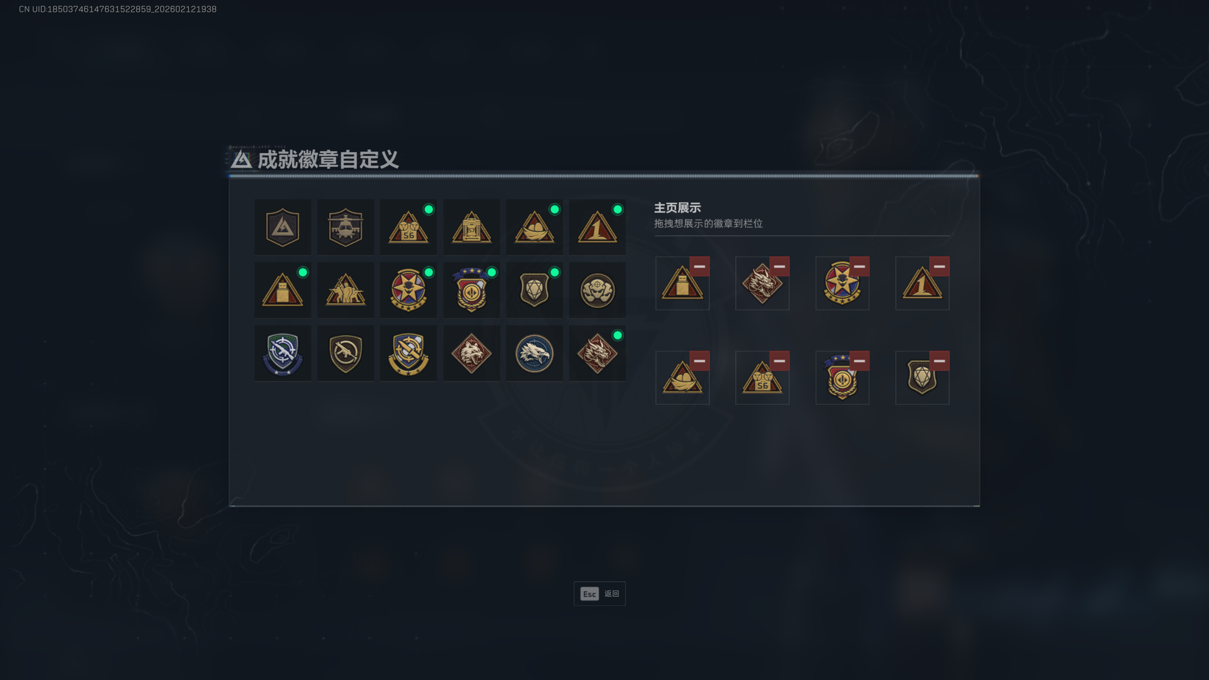
Task: Remove the displayed gem shield badge
Action: [x=939, y=361]
